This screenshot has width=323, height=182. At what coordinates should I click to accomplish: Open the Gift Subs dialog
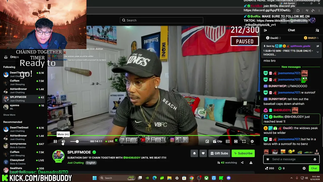click(x=219, y=153)
